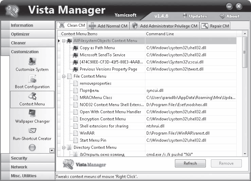The image size is (251, 181).
Task: Click the Updates icon in header
Action: (x=185, y=16)
